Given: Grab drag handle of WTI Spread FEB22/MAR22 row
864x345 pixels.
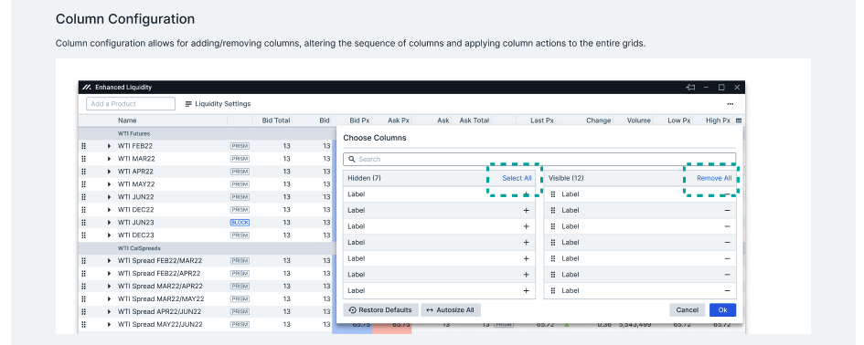Looking at the screenshot, I should 84,261.
